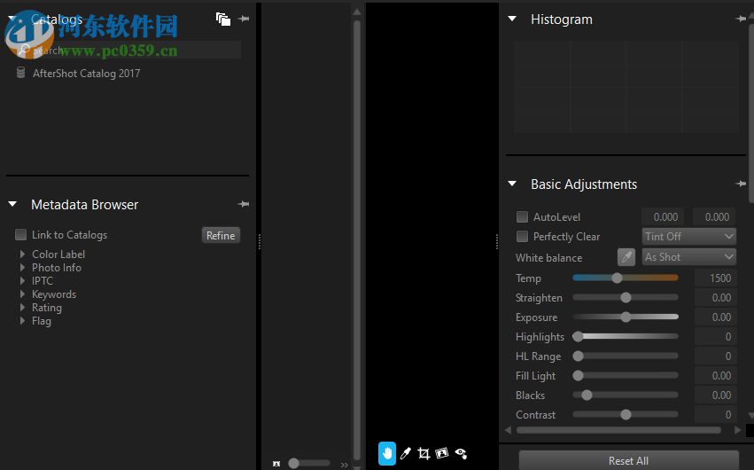Select the red eye removal tool

[461, 453]
